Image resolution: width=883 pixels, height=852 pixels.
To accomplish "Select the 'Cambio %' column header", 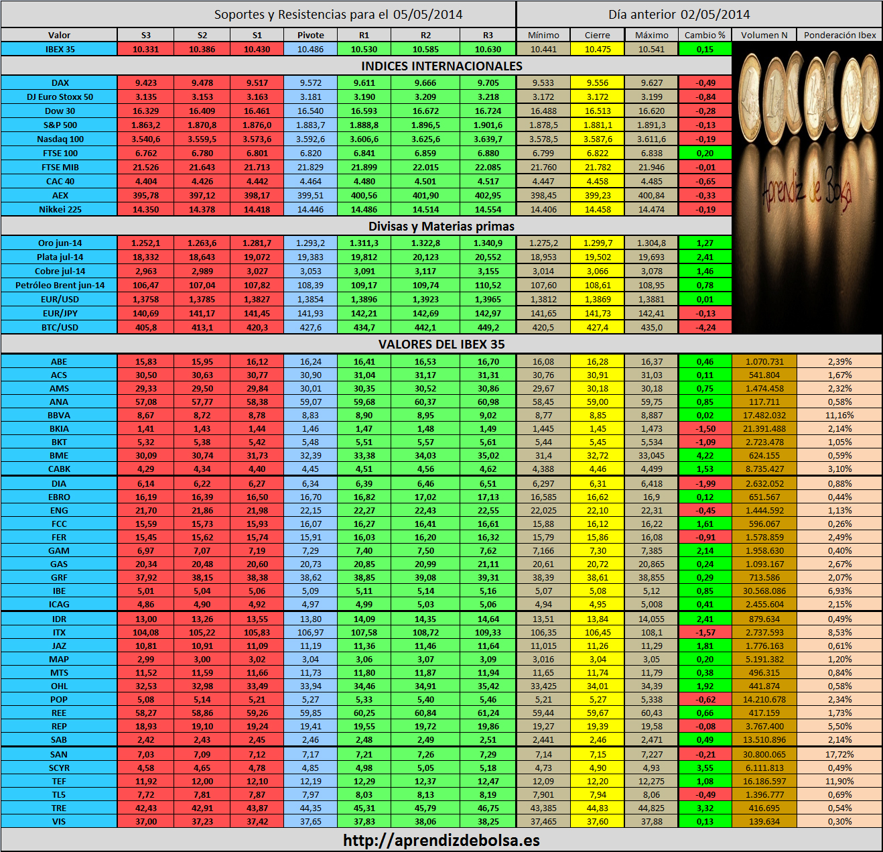I will click(x=705, y=35).
